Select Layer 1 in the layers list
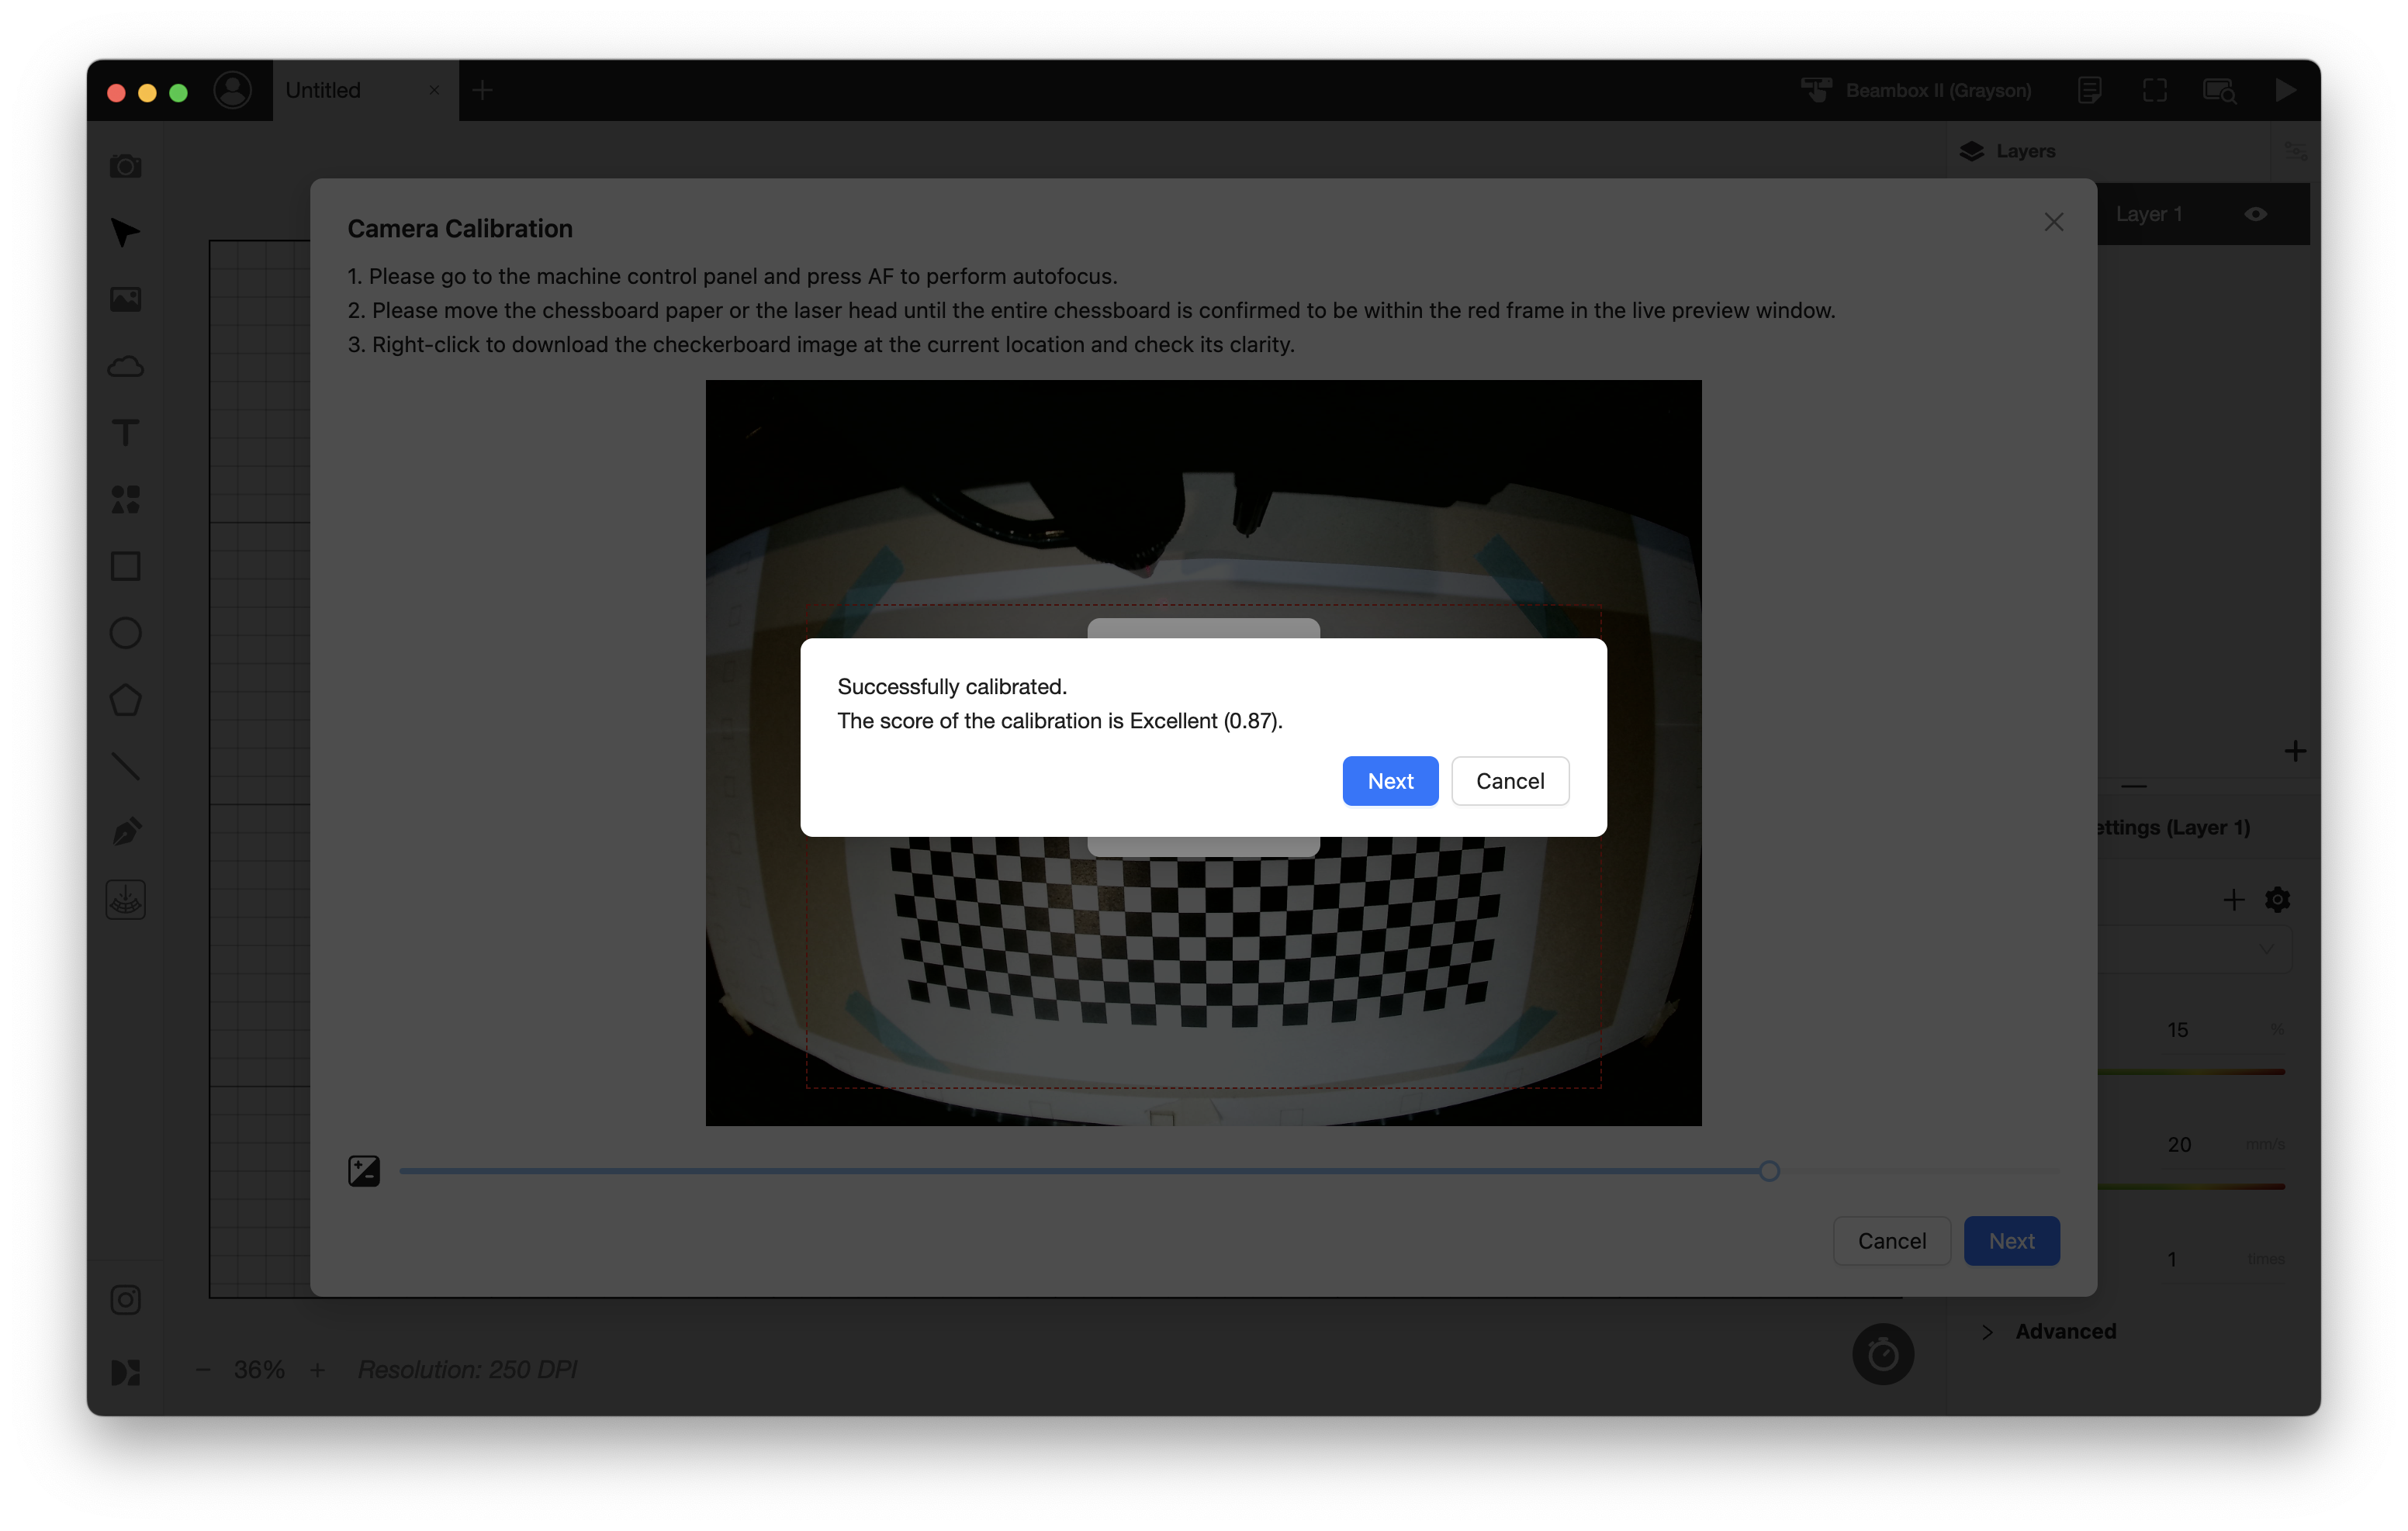This screenshot has height=1531, width=2408. [x=2204, y=214]
